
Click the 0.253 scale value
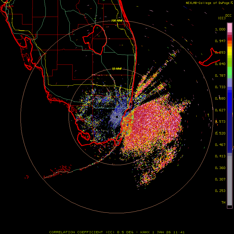pos(220,191)
